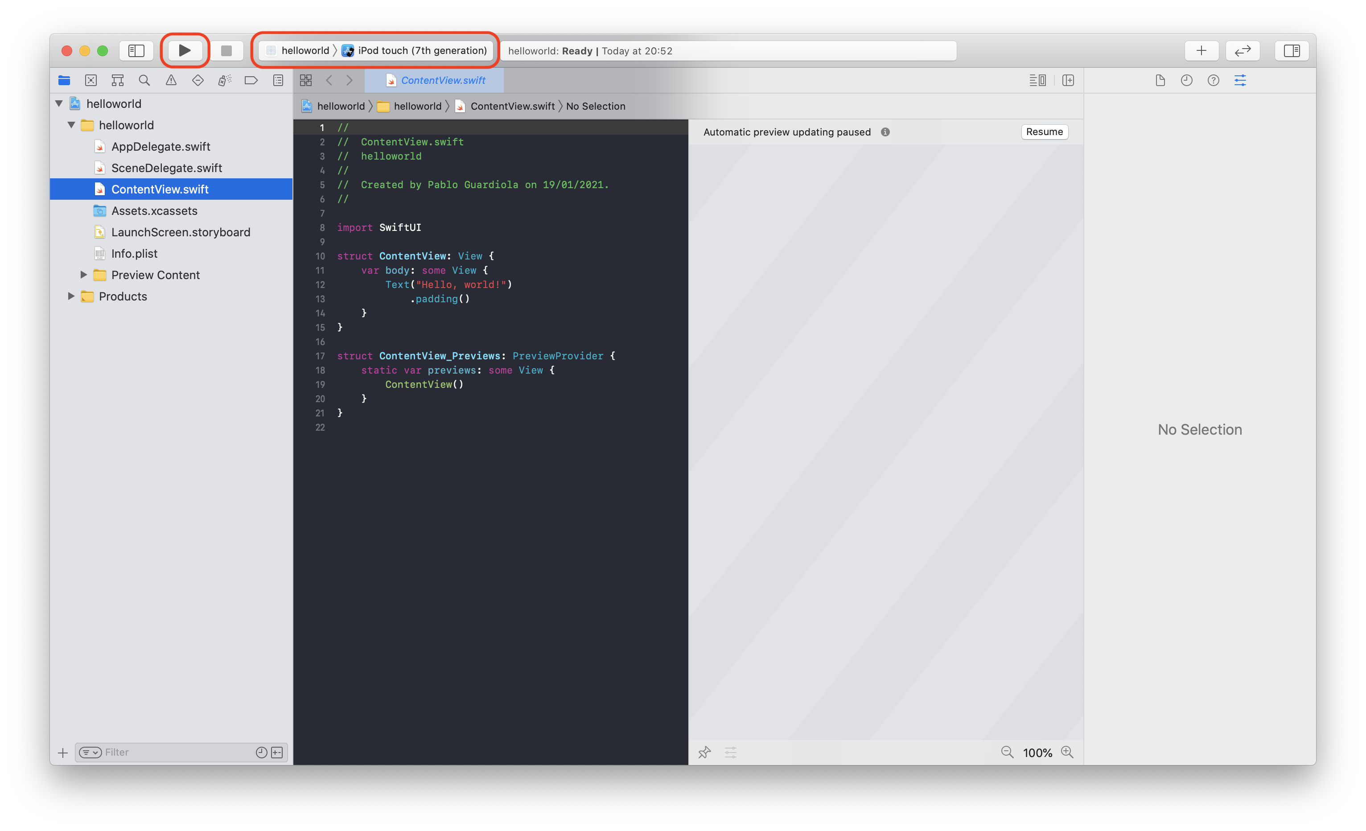
Task: Toggle the Inspectors panel visibility
Action: click(x=1292, y=50)
